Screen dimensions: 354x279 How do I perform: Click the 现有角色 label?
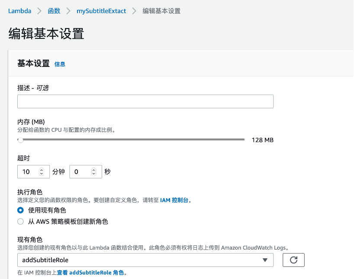(30, 240)
